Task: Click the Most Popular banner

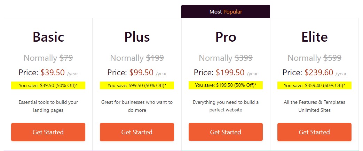Action: click(226, 11)
